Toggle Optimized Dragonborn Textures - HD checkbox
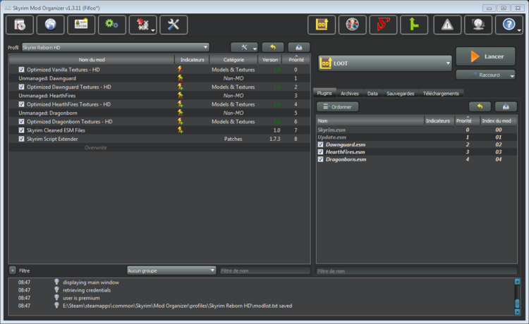529x324 pixels. coord(22,122)
